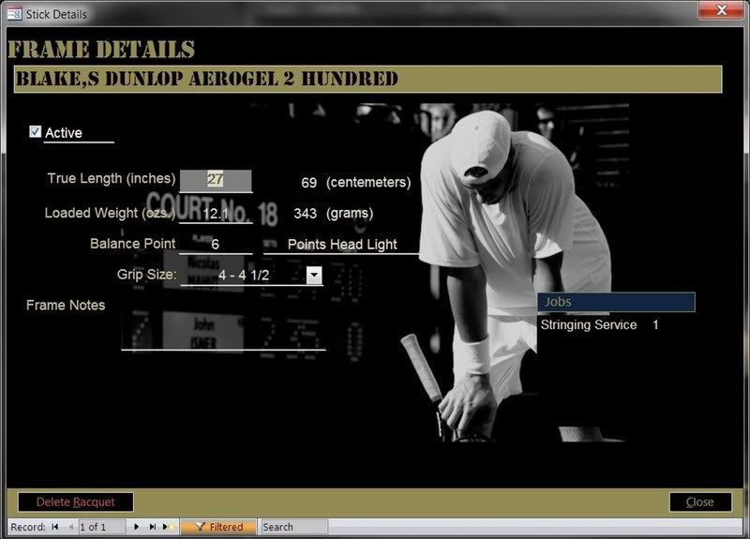Select the current record number box
The image size is (750, 539).
101,527
